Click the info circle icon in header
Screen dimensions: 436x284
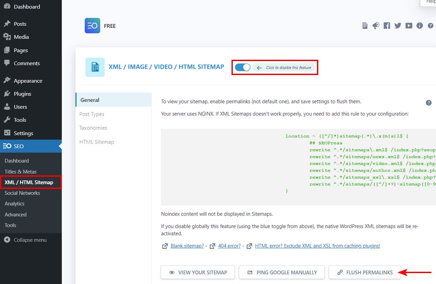419,26
